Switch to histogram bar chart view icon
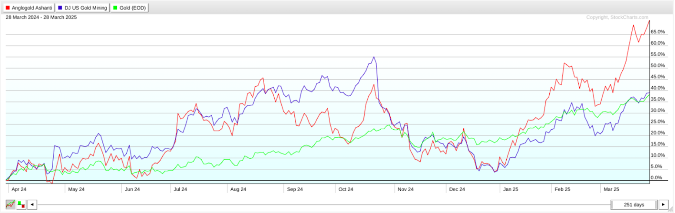This screenshot has height=213, width=675. (x=21, y=205)
